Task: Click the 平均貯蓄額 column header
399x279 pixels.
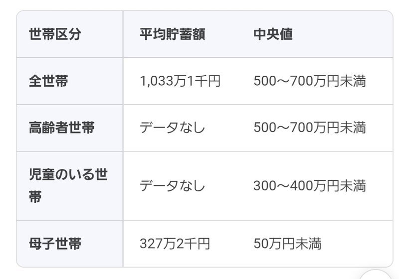Action: point(172,34)
